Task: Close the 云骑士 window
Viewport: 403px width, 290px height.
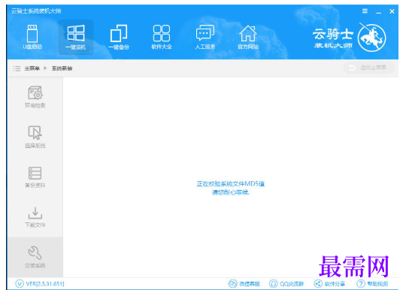Action: pyautogui.click(x=392, y=11)
